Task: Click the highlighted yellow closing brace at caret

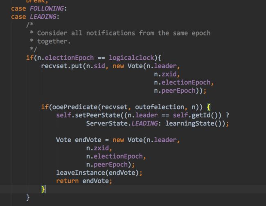Action: (x=43, y=189)
